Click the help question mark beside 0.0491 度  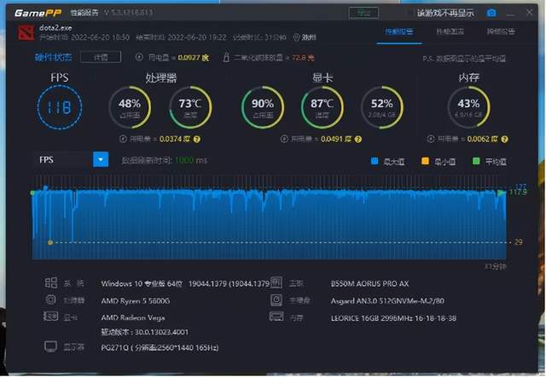pos(358,140)
